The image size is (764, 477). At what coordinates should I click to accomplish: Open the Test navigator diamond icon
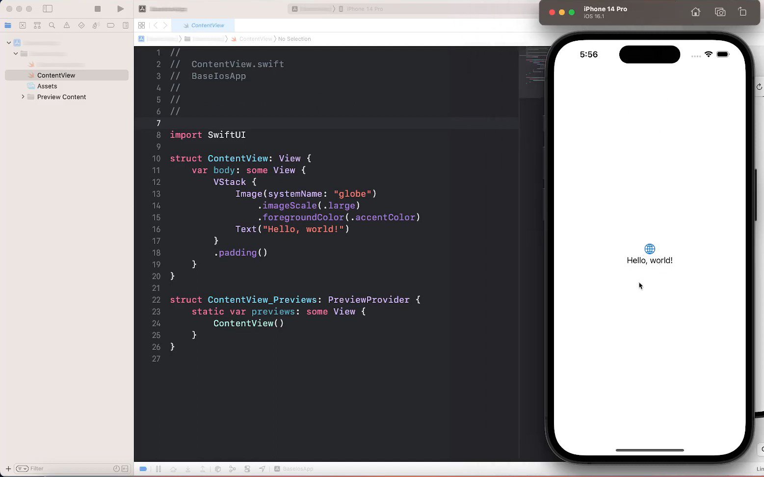pos(81,26)
